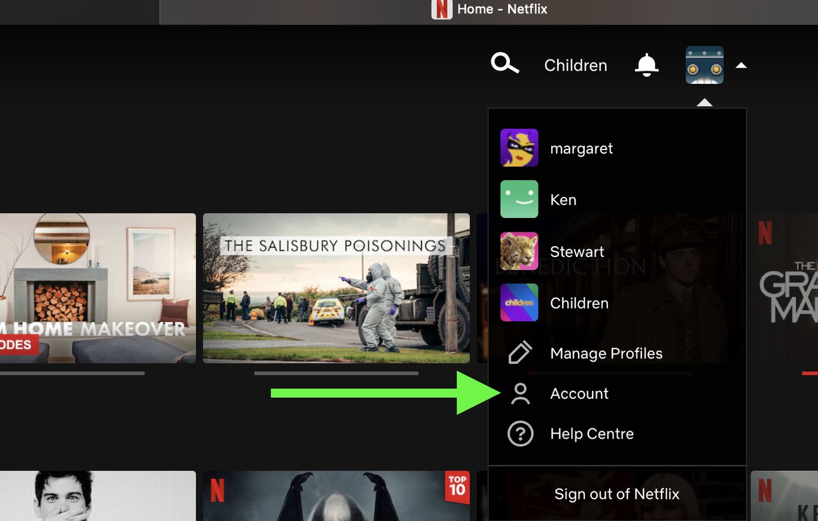Image resolution: width=818 pixels, height=521 pixels.
Task: Click the Netflix N logo in title bar
Action: (441, 9)
